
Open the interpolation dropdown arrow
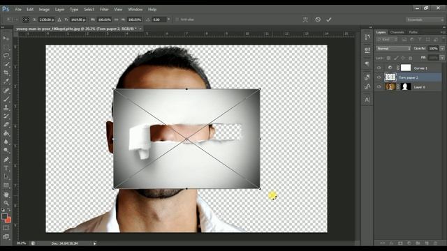pos(169,20)
